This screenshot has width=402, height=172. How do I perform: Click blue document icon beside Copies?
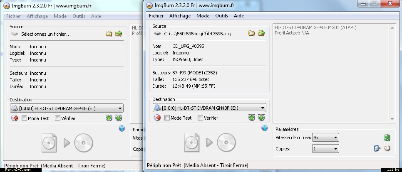tap(377, 148)
